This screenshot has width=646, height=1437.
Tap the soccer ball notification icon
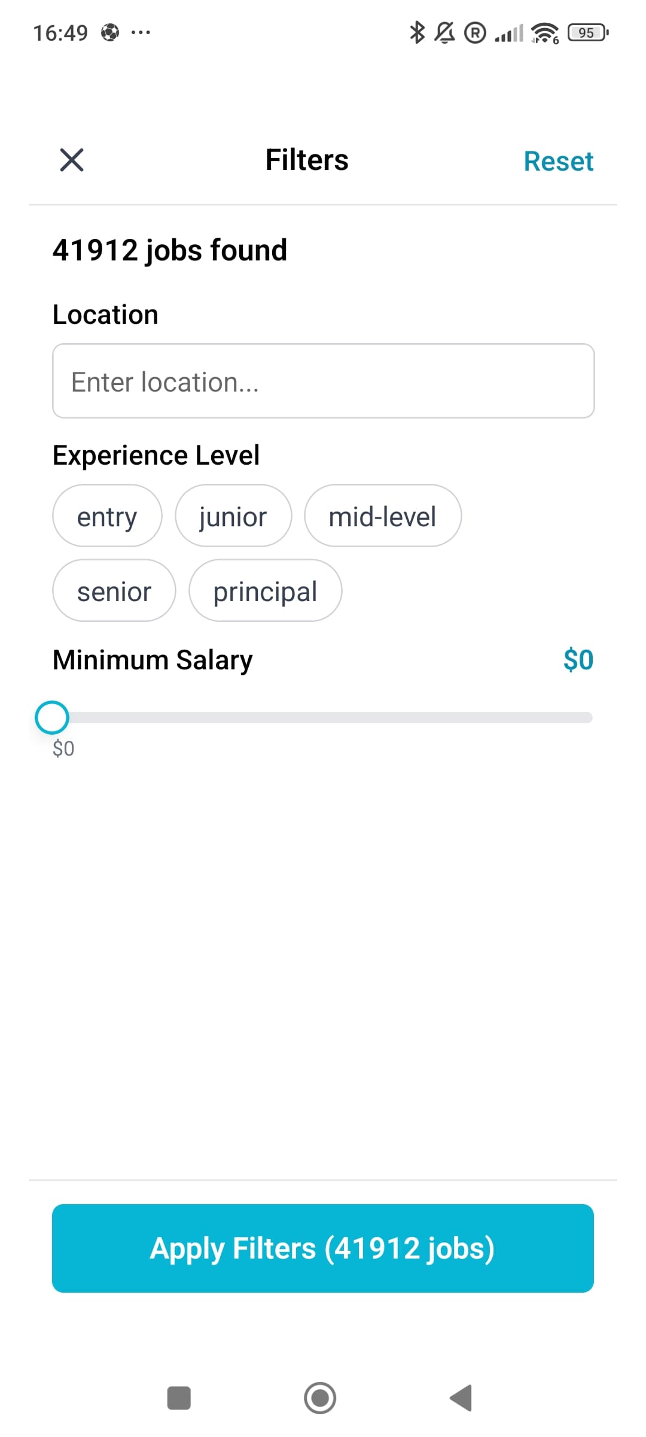tap(110, 32)
